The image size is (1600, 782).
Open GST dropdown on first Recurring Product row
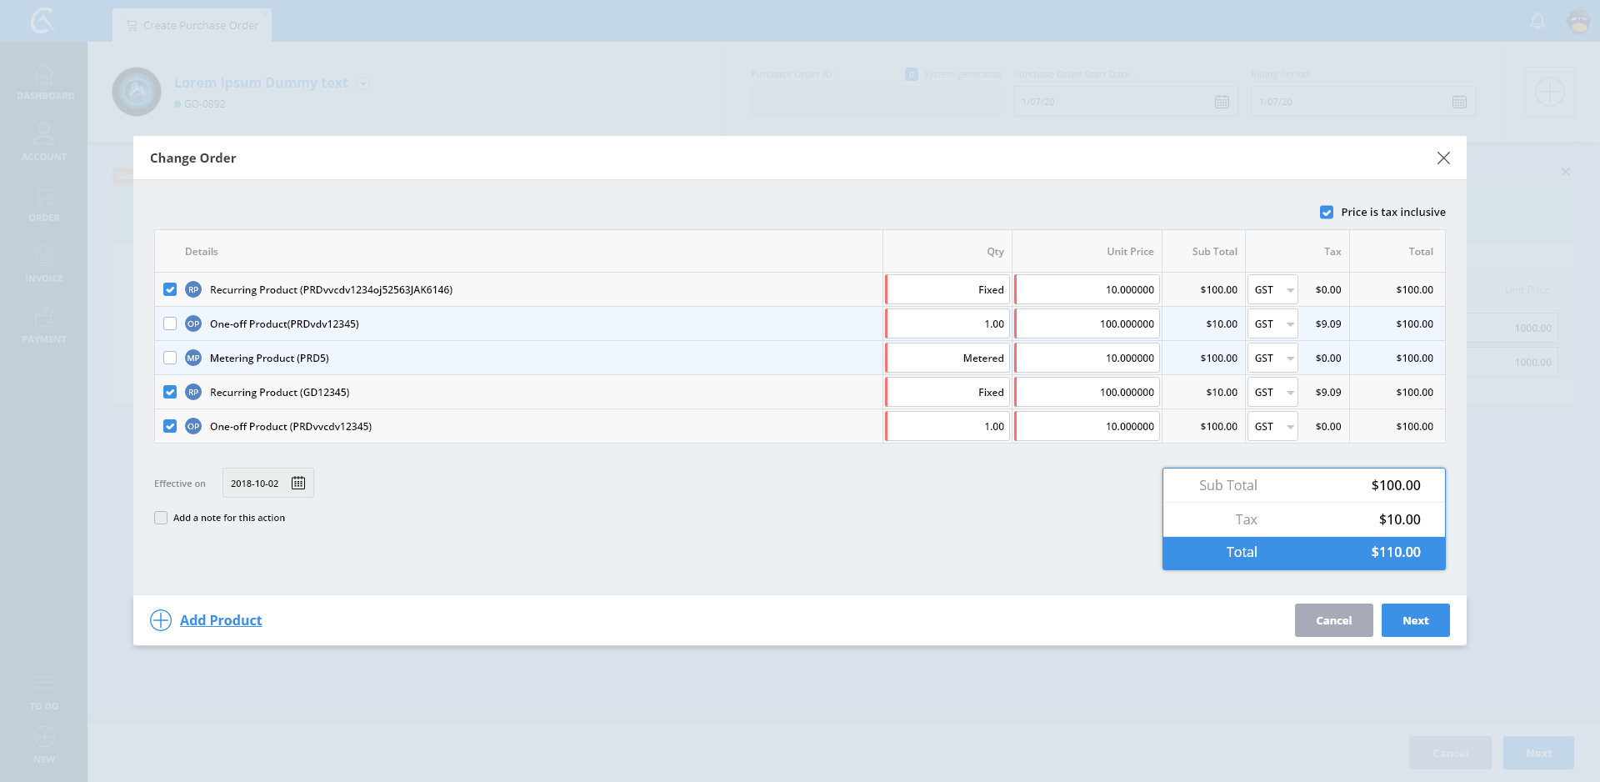(1272, 290)
